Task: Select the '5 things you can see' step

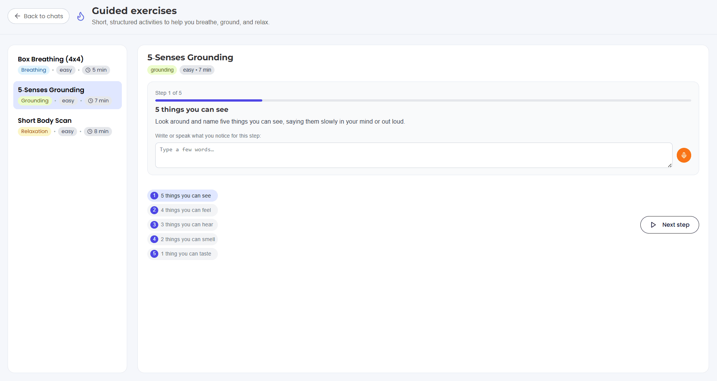Action: pos(183,196)
